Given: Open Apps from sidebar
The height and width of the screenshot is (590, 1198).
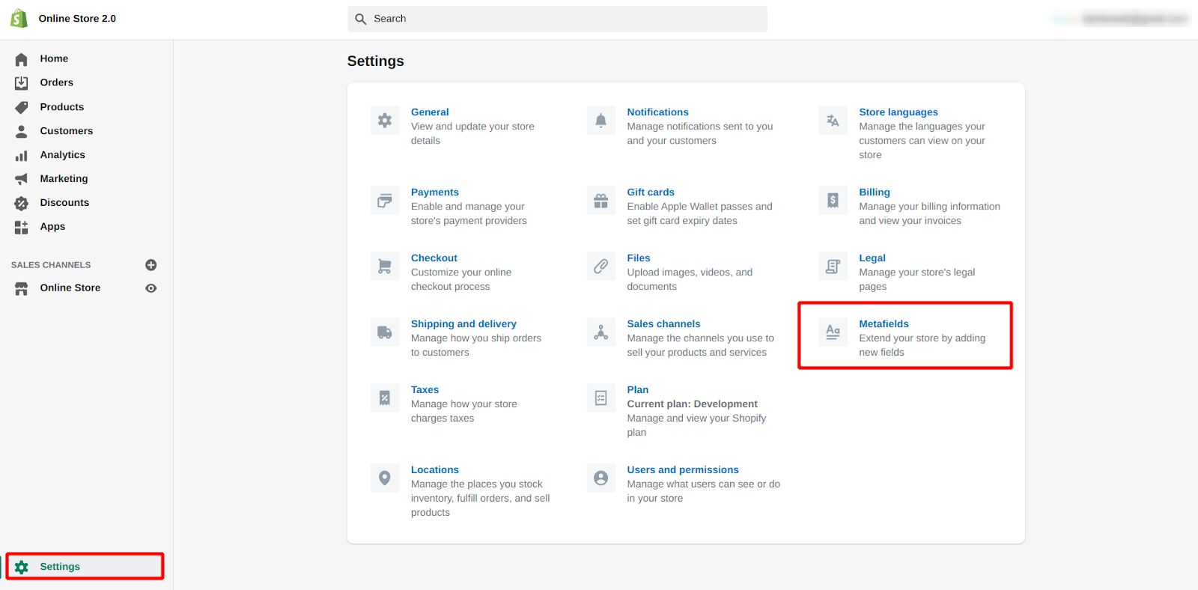Looking at the screenshot, I should pos(52,227).
